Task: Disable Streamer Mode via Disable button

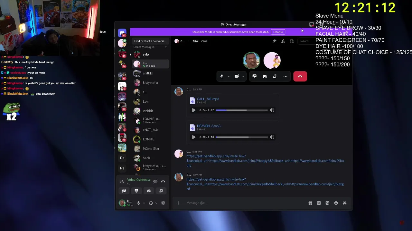Action: (278, 32)
